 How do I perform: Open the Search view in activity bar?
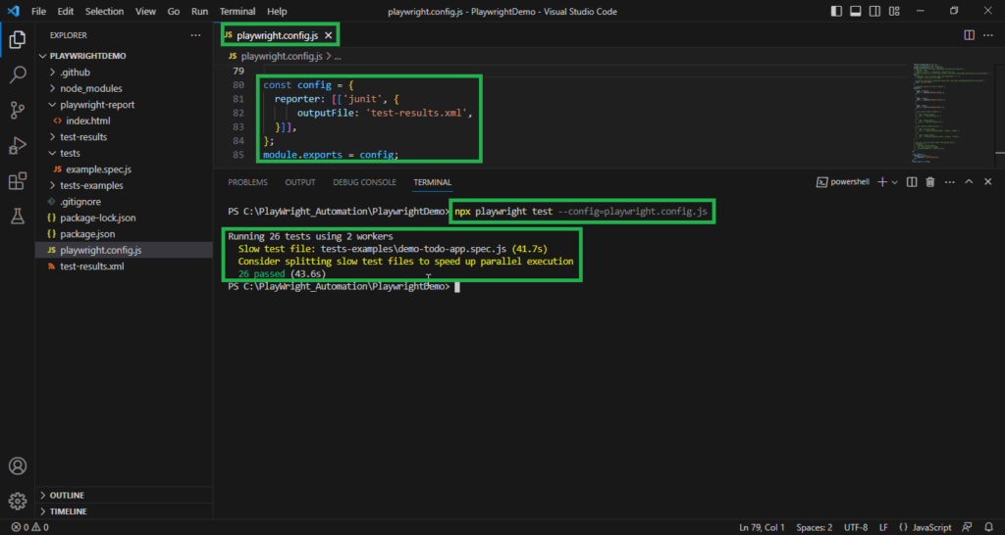18,74
